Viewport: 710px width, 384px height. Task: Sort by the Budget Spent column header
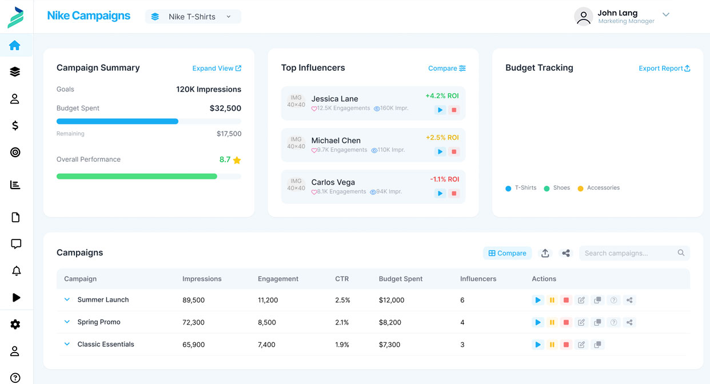click(401, 279)
